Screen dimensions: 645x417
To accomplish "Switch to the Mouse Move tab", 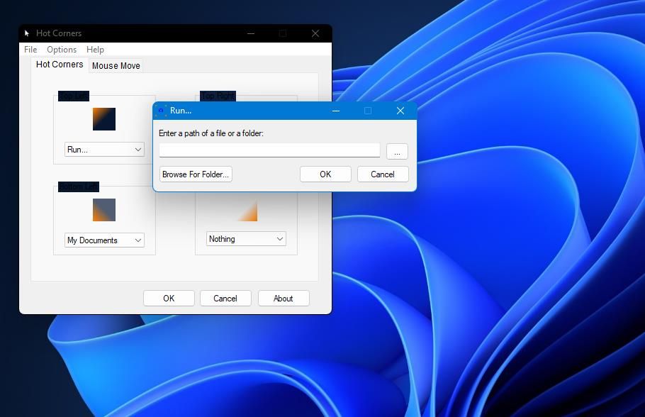I will tap(116, 66).
